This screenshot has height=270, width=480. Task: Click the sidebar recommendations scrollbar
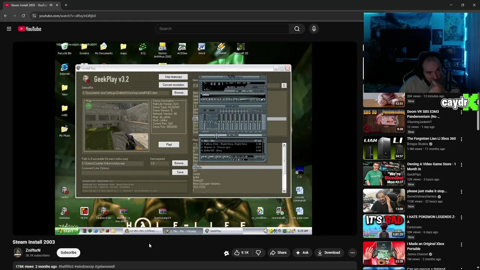click(x=478, y=112)
